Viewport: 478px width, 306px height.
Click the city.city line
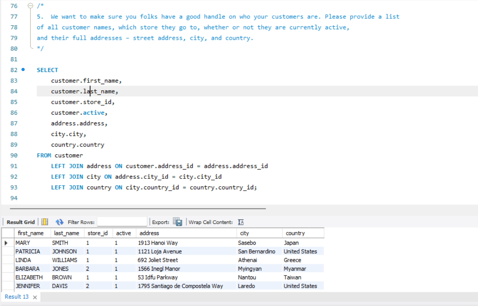[69, 134]
